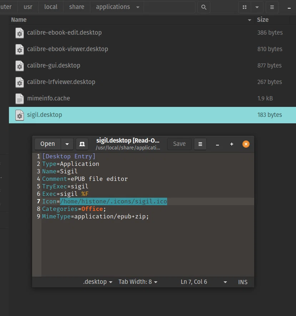Click the sigil.desktop file icon

[x=20, y=115]
